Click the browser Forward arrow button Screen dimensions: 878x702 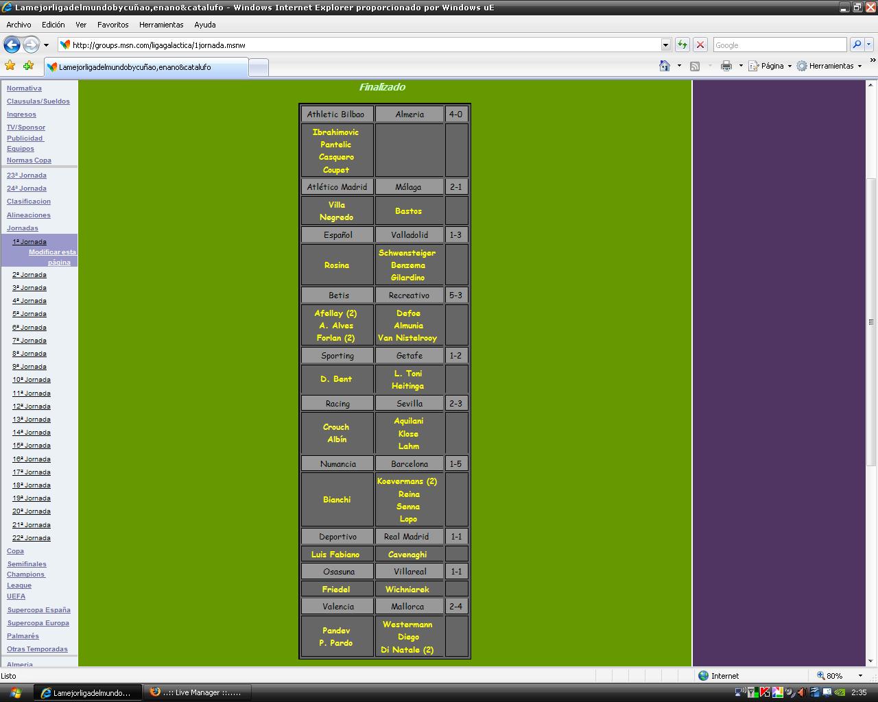tap(31, 45)
